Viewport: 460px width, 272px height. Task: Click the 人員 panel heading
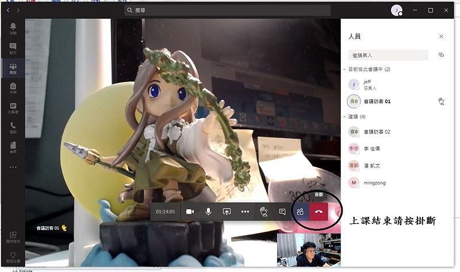click(354, 36)
